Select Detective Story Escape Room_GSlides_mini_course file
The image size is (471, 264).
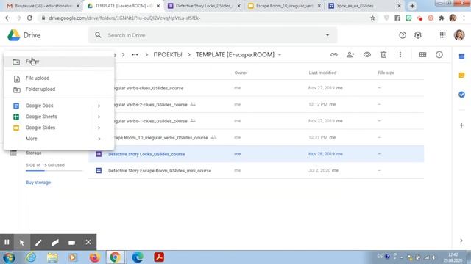coord(256,170)
